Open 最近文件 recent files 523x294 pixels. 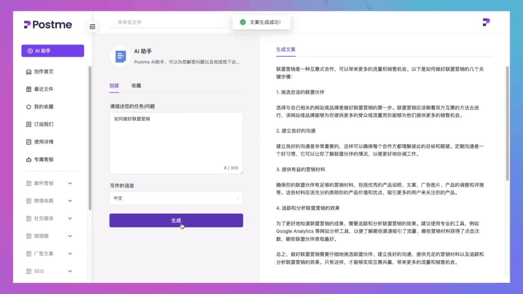(x=40, y=89)
